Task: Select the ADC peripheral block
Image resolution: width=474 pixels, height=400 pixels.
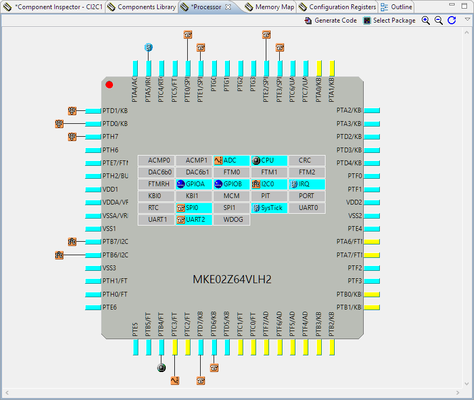Action: click(231, 160)
